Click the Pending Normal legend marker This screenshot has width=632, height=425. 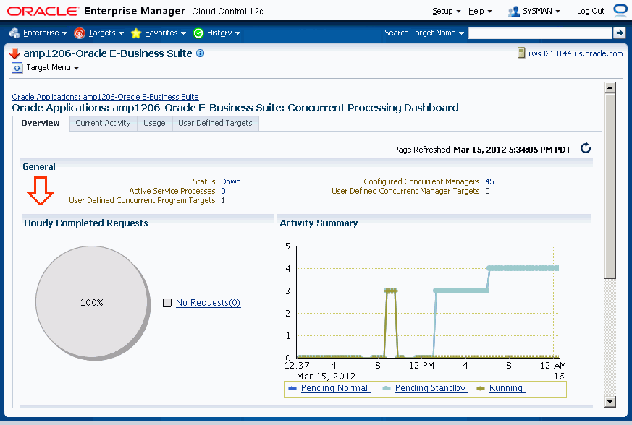tap(292, 388)
